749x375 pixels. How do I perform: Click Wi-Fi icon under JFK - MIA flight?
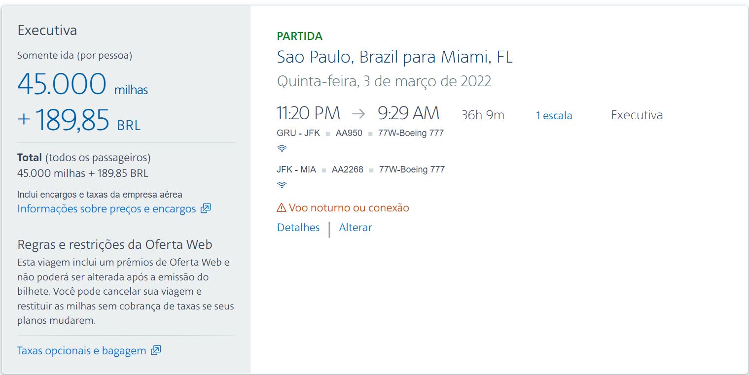point(282,185)
